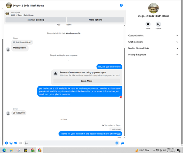Click listing thumbnail in chat header

tap(9, 5)
